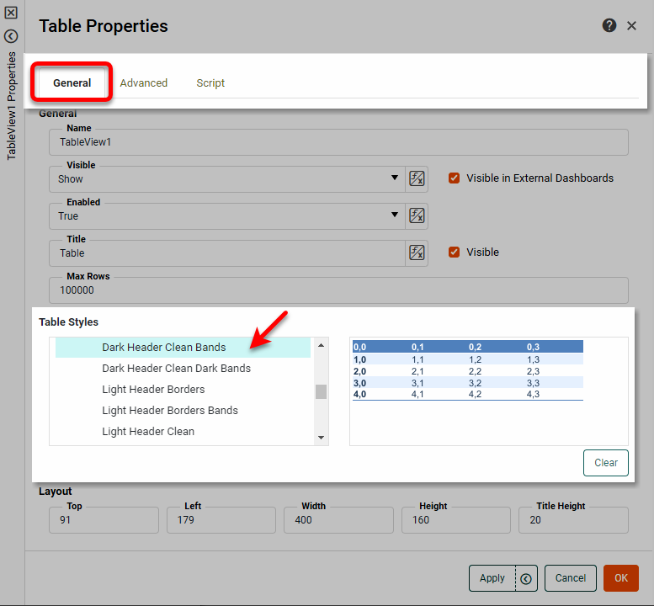Expand the Visible dropdown showing Show

pyautogui.click(x=395, y=178)
